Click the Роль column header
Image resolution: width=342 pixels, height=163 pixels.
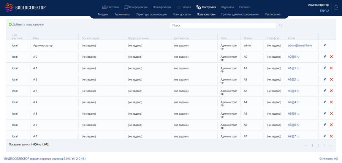point(224,38)
